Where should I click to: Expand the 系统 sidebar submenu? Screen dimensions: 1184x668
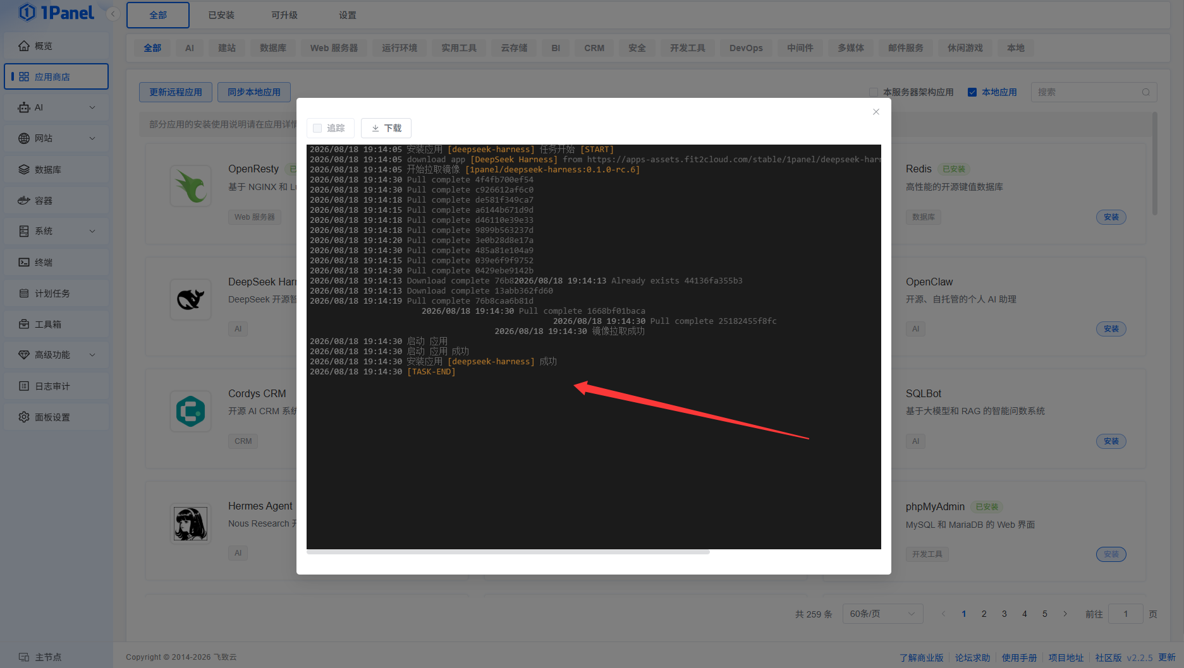click(92, 231)
